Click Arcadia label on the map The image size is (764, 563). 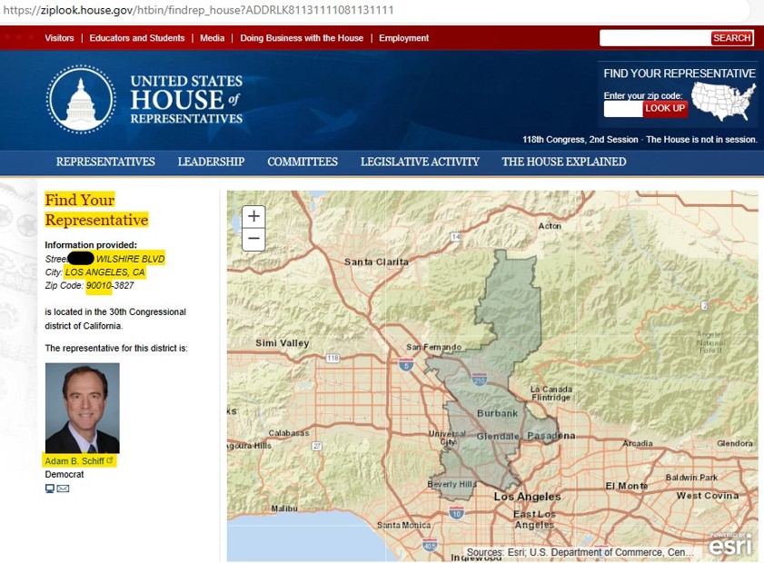(638, 443)
